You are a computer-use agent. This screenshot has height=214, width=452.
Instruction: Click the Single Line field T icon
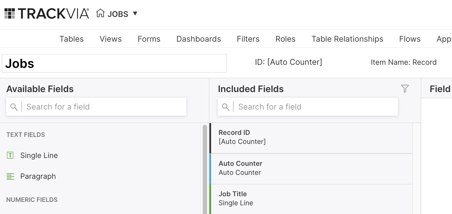[x=10, y=155]
